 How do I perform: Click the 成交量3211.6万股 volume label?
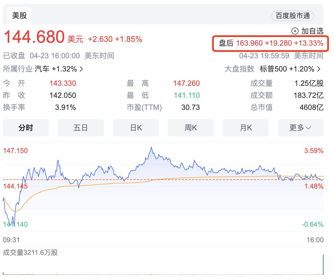coord(30,253)
